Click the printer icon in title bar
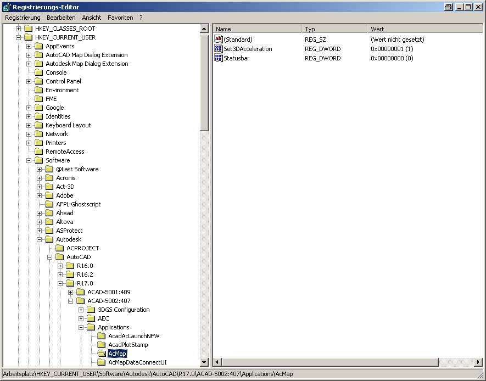The image size is (486, 381). click(x=448, y=7)
